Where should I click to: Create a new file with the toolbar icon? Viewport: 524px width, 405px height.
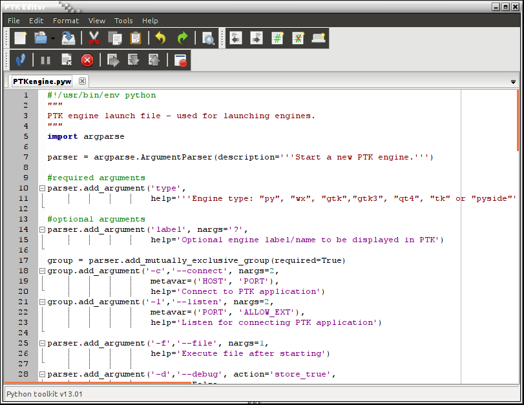point(20,38)
